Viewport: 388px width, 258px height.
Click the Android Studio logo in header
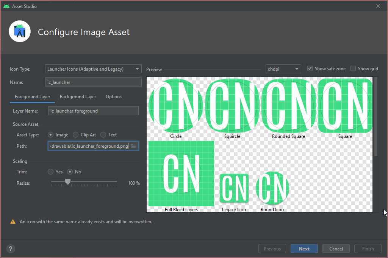[20, 31]
